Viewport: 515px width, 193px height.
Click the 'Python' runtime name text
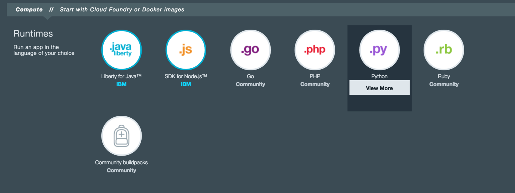[379, 76]
